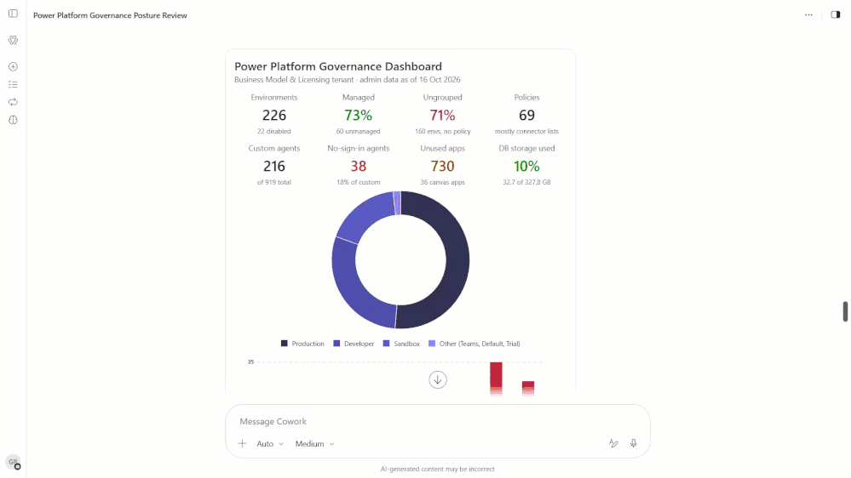Click the '160 envs, no policy' caption
851x478 pixels.
click(442, 131)
